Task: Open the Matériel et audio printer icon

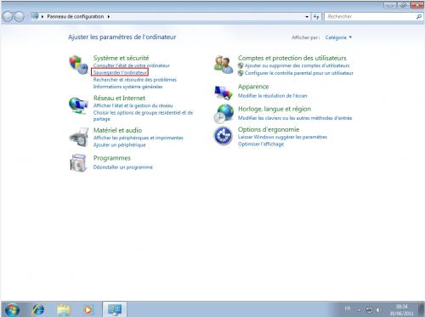Action: [x=78, y=137]
